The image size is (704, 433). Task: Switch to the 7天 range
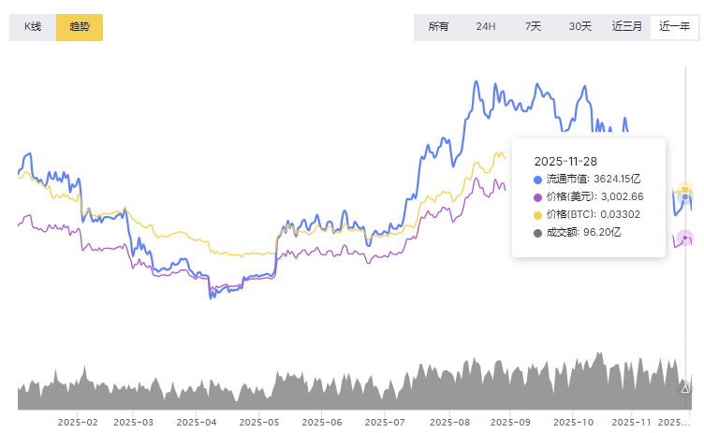click(533, 26)
